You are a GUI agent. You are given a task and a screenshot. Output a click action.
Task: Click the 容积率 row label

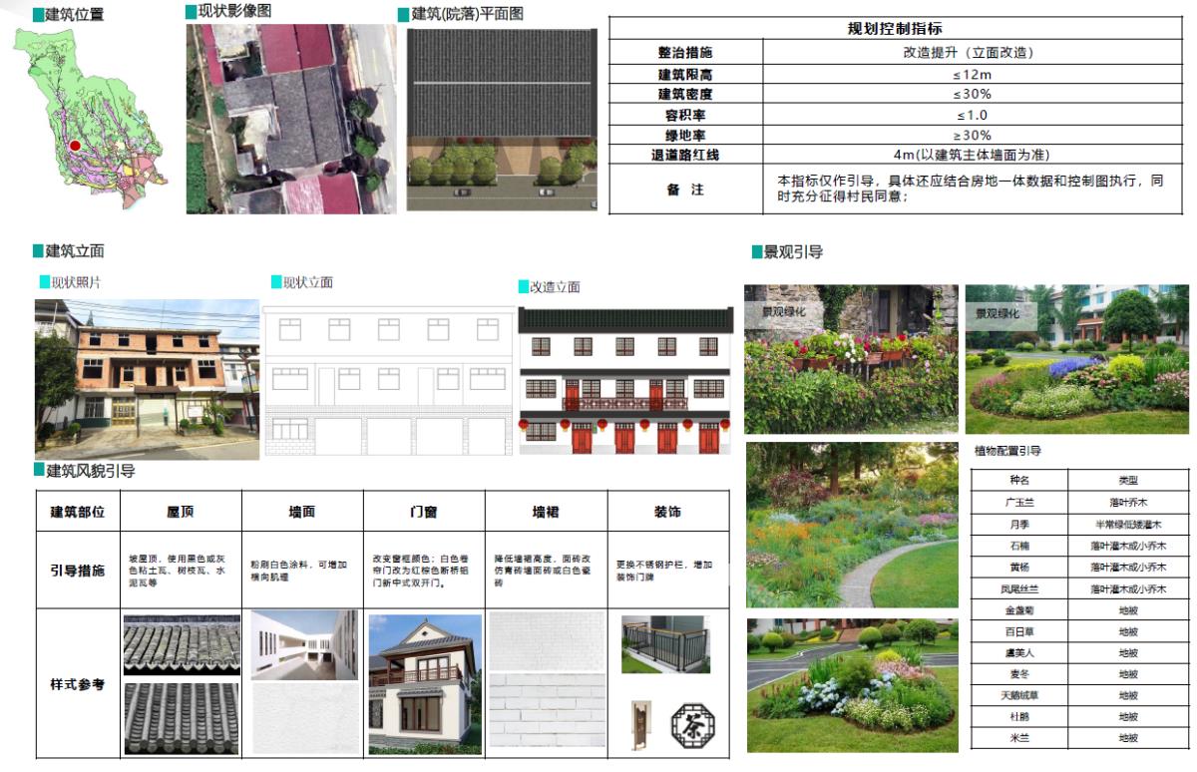click(x=685, y=115)
